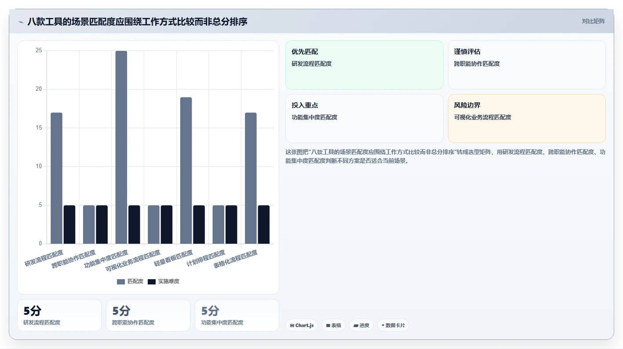Click the y-axis value 15
This screenshot has height=349, width=623.
(x=39, y=128)
